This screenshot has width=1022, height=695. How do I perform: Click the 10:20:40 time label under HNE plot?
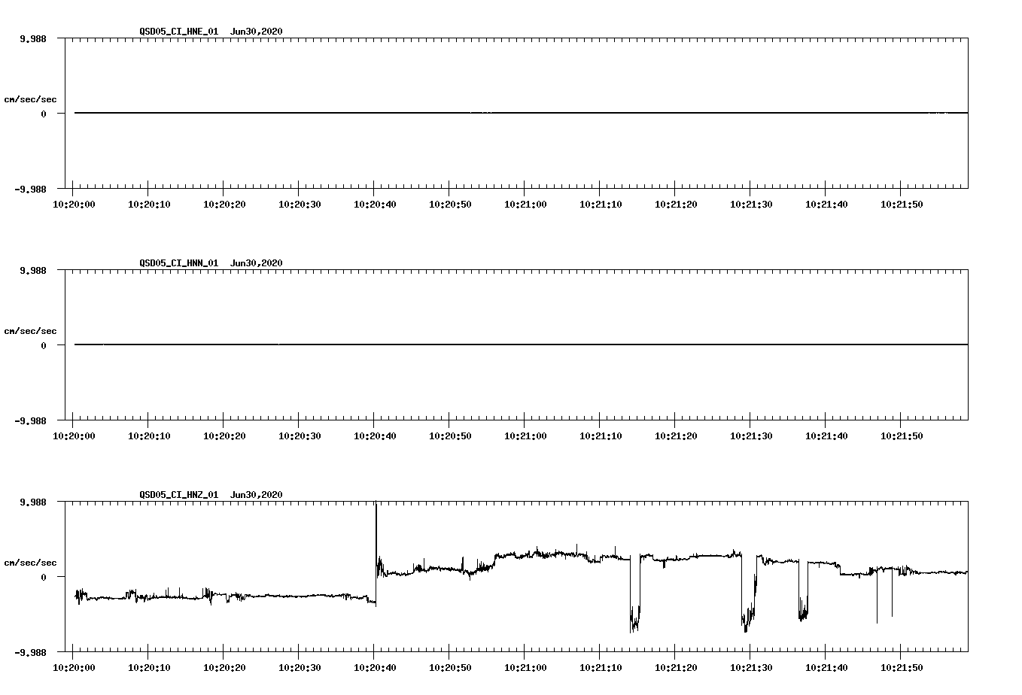[x=375, y=205]
